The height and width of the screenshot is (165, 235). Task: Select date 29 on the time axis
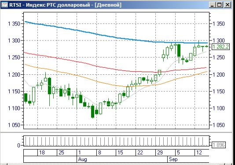point(160,153)
